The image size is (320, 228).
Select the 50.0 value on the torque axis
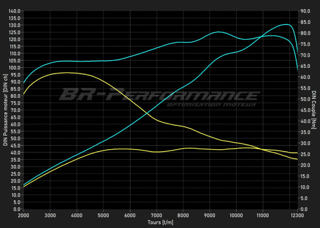(305, 99)
